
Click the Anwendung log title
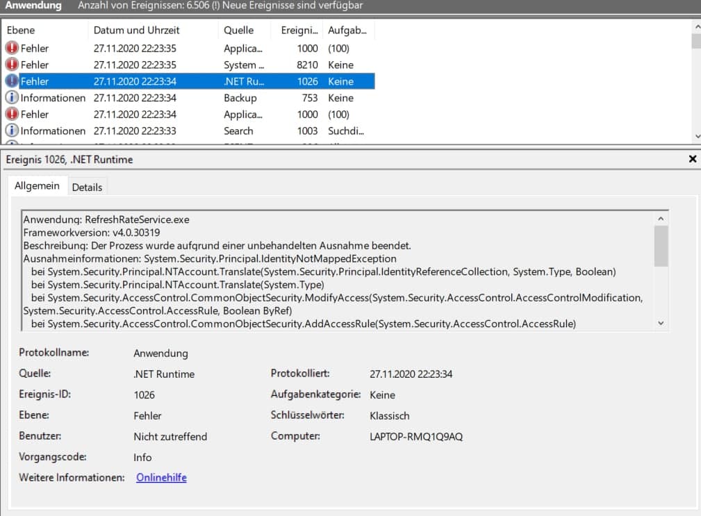click(33, 6)
